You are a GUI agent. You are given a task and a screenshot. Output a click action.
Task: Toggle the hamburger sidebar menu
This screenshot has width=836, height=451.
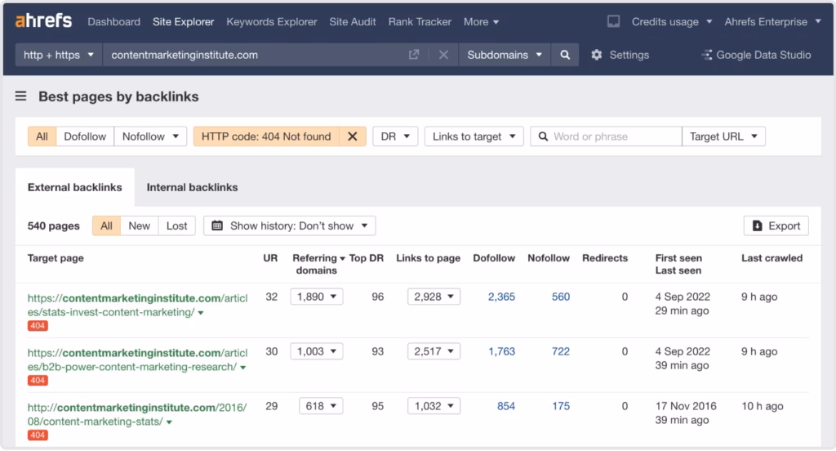[x=21, y=96]
